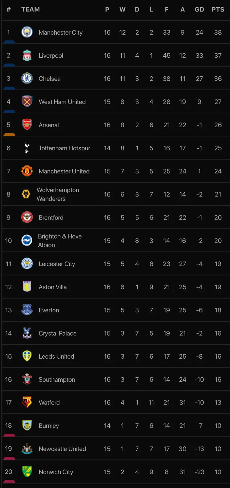Click the Chelsea club crest
230x488 pixels.
tap(27, 78)
